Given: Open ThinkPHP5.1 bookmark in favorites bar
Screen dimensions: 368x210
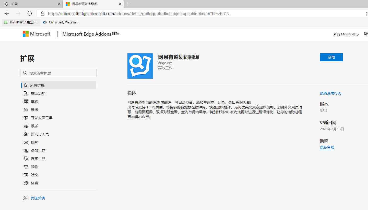Looking at the screenshot, I should (21, 22).
